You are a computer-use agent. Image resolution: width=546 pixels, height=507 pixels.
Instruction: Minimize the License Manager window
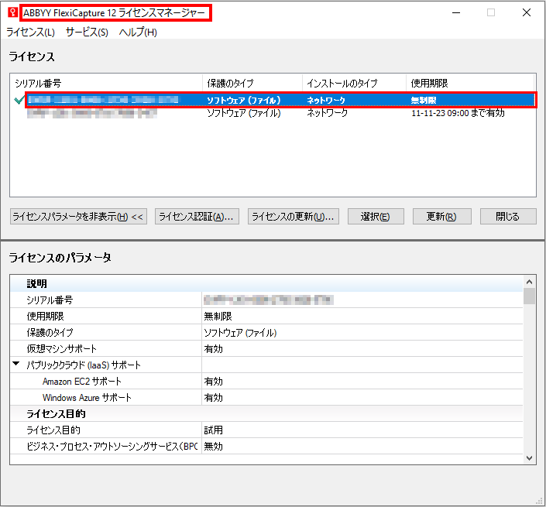point(456,13)
